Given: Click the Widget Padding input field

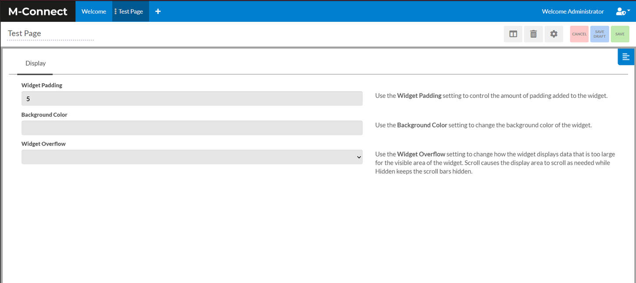Looking at the screenshot, I should 192,98.
